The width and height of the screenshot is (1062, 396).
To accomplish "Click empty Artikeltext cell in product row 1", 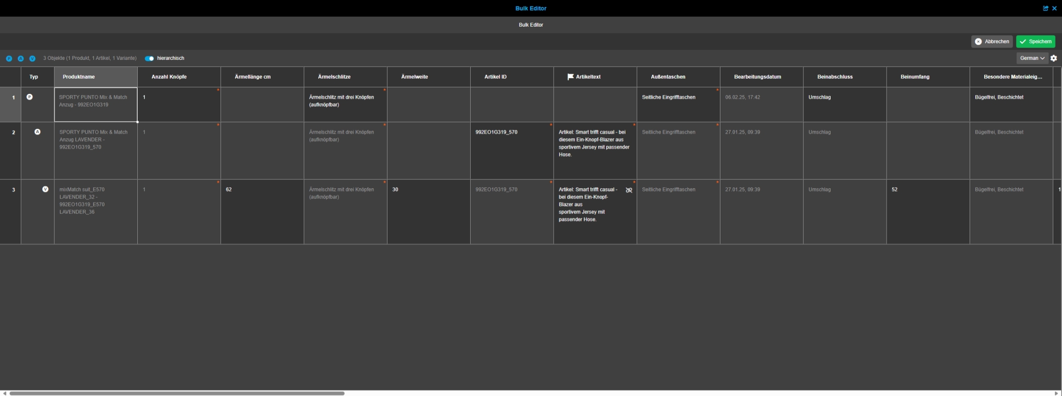I will (x=595, y=104).
